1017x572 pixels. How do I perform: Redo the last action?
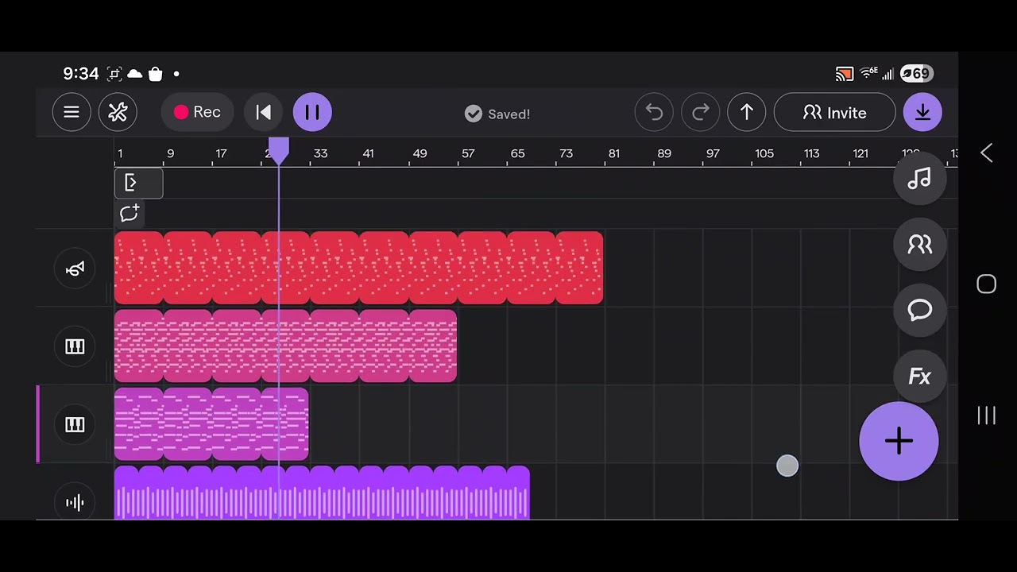click(x=700, y=113)
